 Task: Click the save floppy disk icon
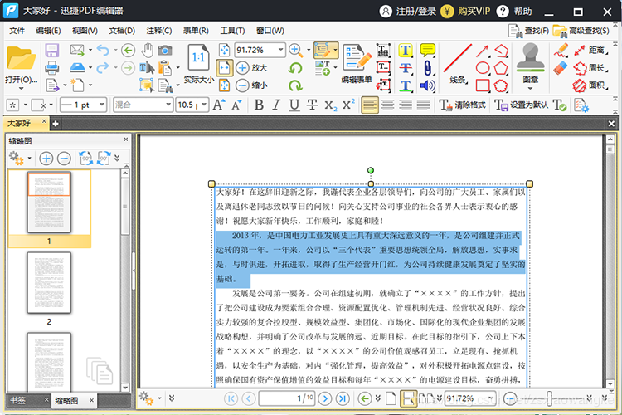pos(51,50)
